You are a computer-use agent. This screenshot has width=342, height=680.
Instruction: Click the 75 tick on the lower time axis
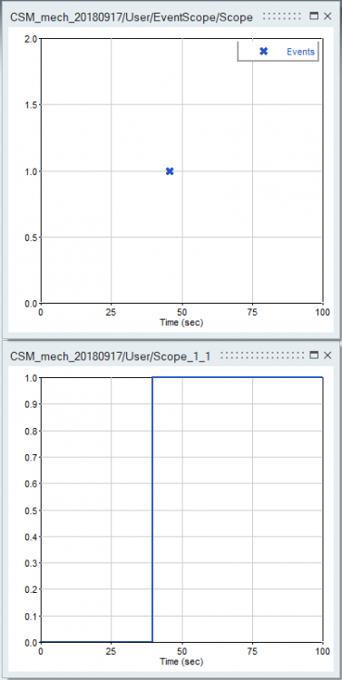tap(252, 651)
